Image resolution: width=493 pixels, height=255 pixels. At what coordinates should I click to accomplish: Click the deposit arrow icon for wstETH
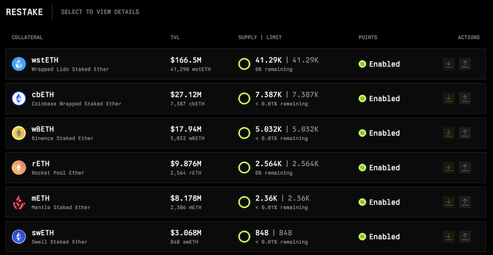click(x=448, y=64)
